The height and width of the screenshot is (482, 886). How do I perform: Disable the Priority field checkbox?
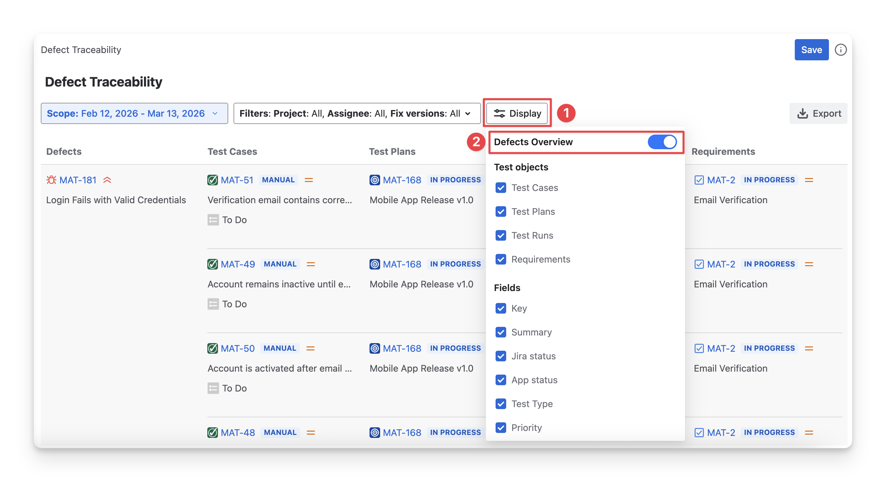(501, 428)
